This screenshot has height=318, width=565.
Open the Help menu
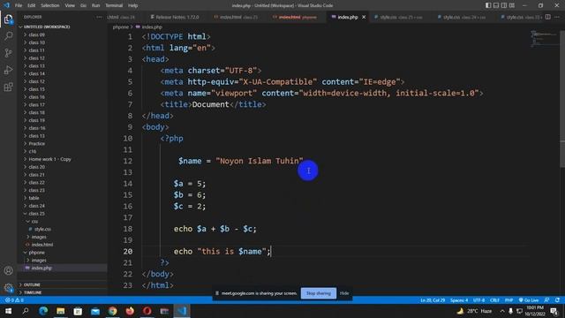click(x=133, y=5)
